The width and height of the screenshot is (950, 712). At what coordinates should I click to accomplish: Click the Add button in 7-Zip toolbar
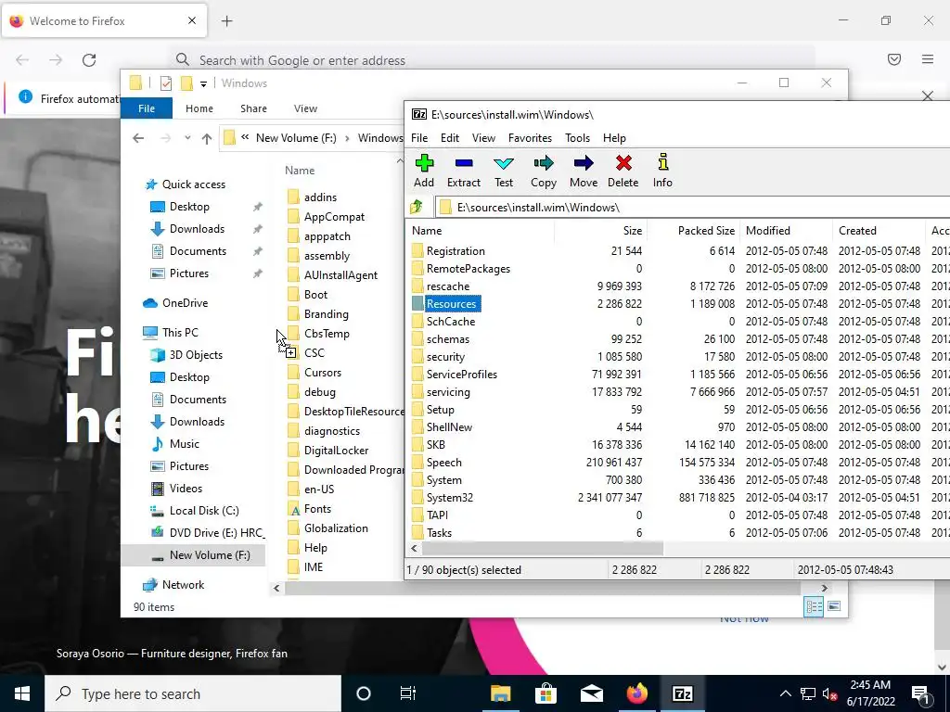423,171
